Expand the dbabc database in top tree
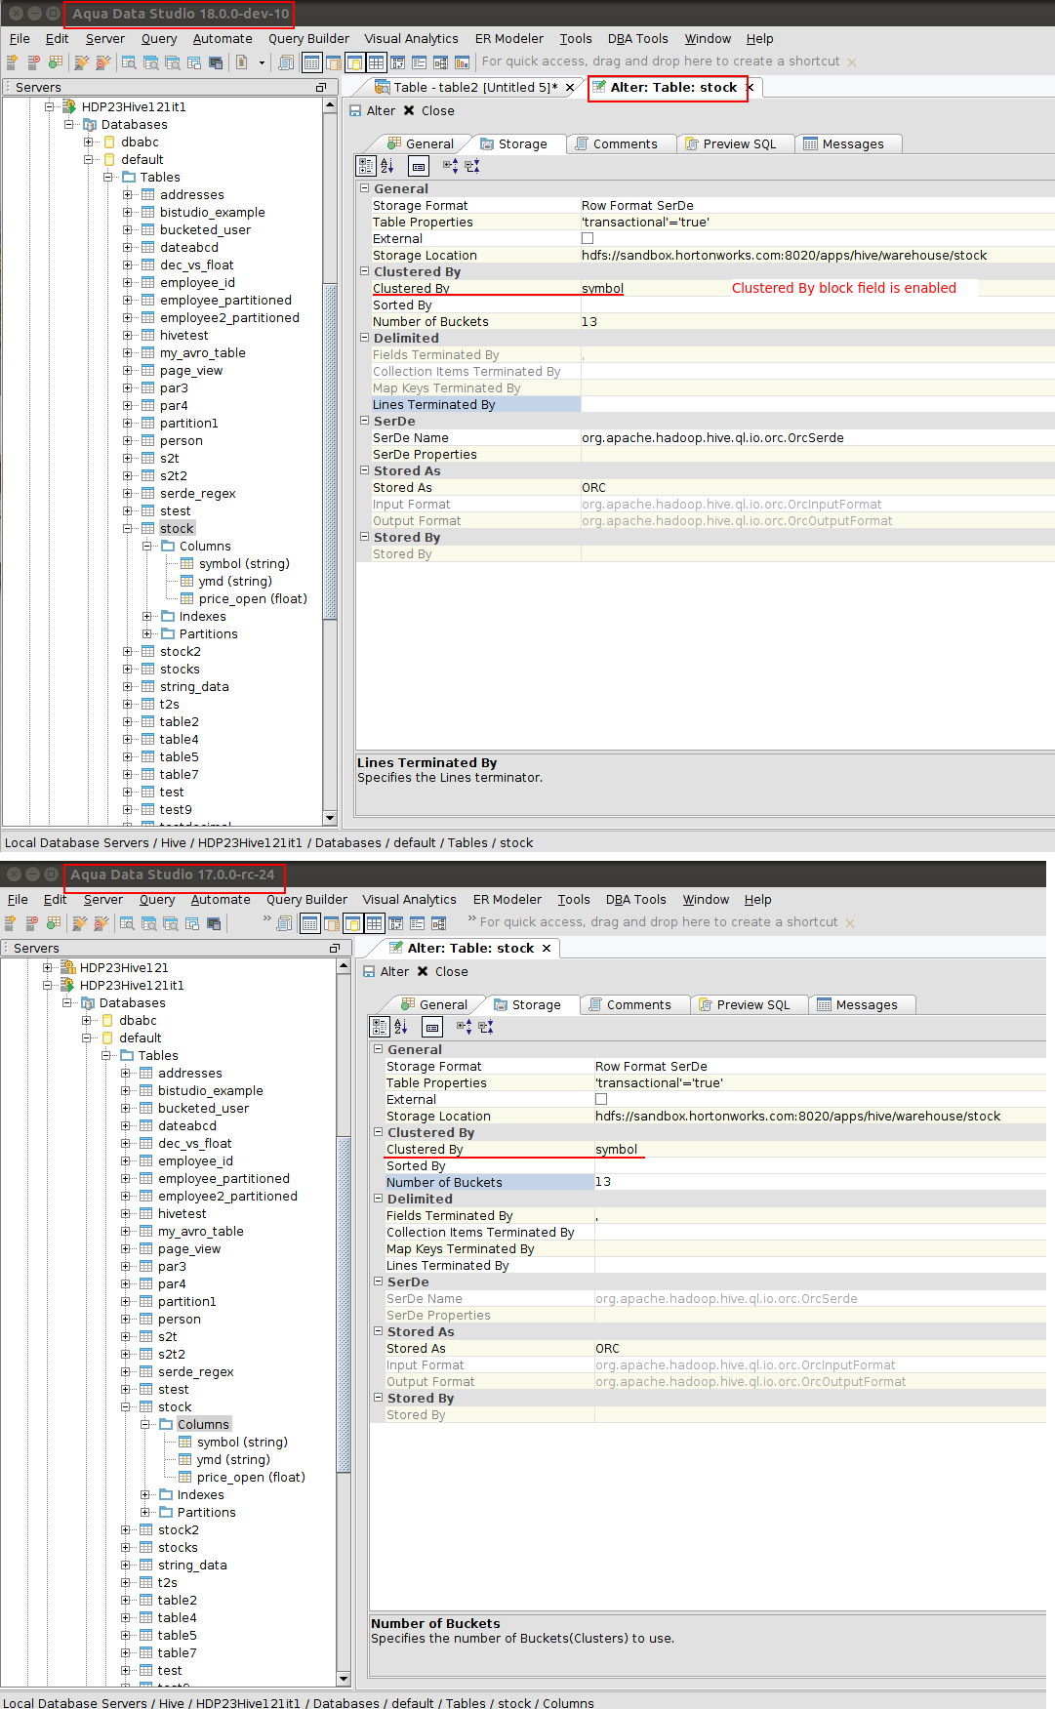This screenshot has height=1709, width=1055. tap(89, 142)
